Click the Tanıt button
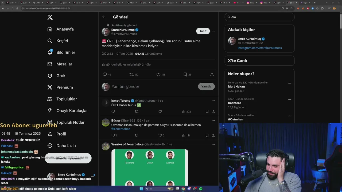 [x=203, y=31]
